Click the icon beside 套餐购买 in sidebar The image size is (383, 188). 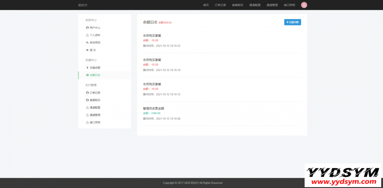point(87,100)
